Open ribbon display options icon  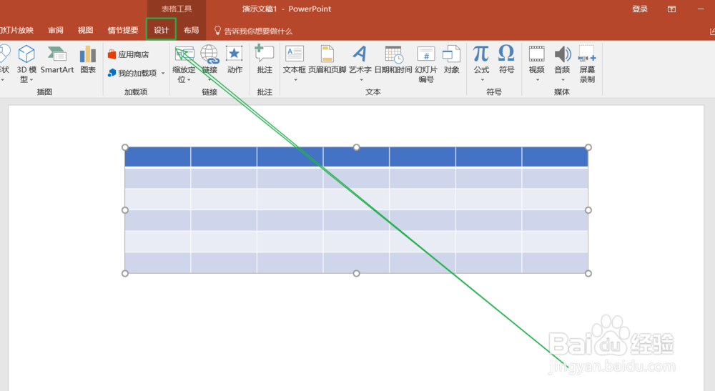[671, 9]
